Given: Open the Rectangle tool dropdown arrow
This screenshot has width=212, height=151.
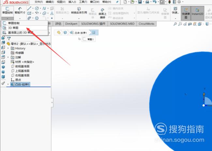Looking at the screenshot, I should coord(33,13).
